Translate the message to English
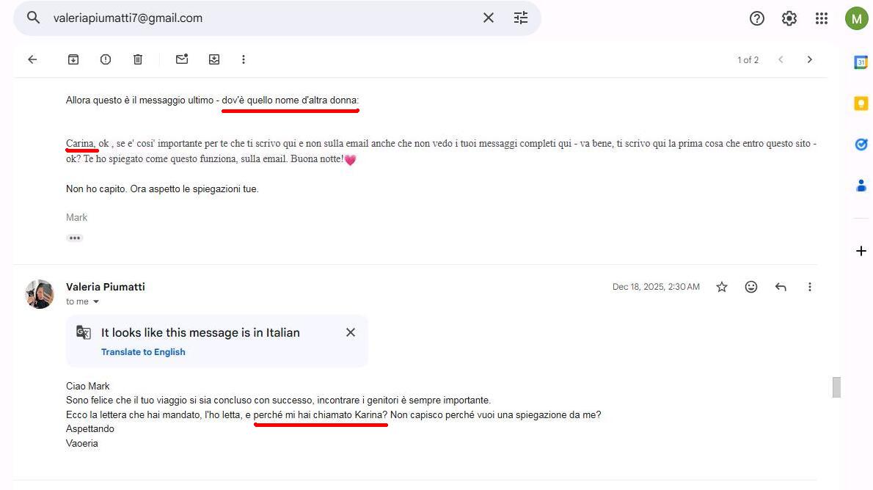 [143, 352]
